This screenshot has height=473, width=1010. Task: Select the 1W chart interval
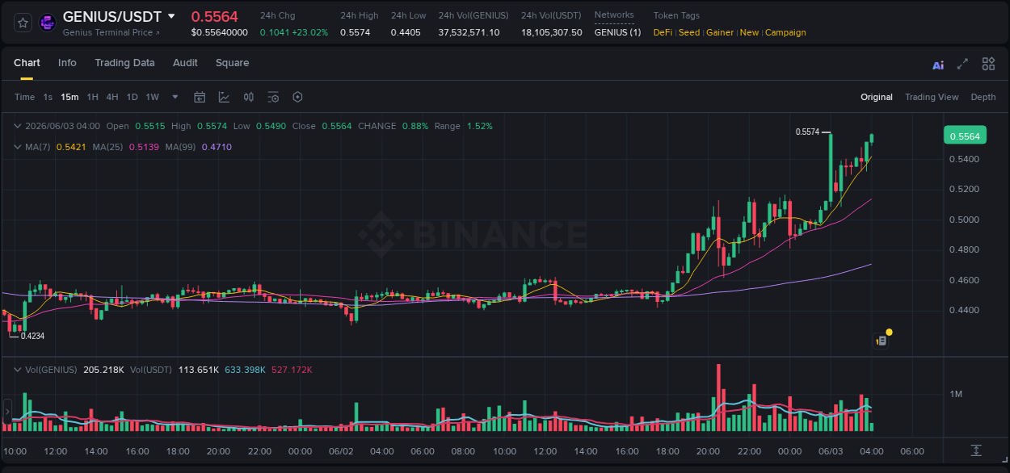[x=152, y=97]
